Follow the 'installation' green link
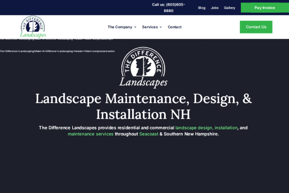 226,128
